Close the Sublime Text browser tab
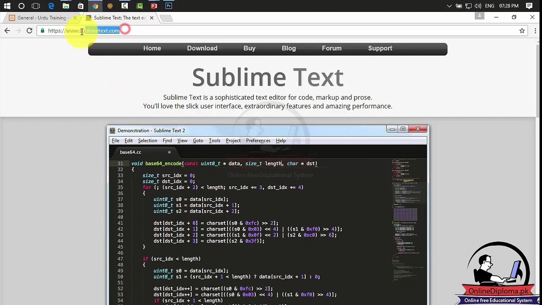The image size is (542, 305). 152,18
